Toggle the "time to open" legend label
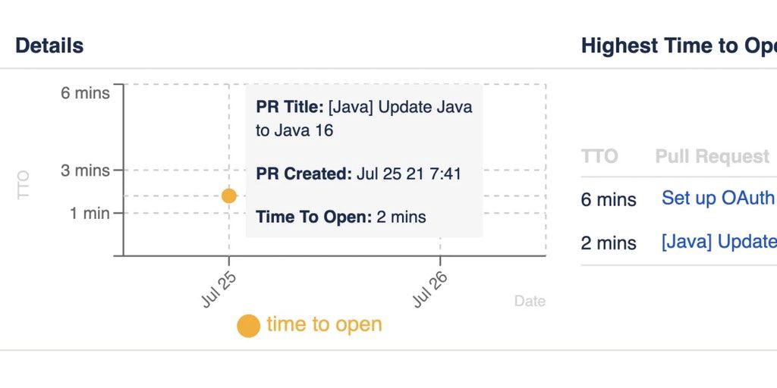 click(324, 325)
